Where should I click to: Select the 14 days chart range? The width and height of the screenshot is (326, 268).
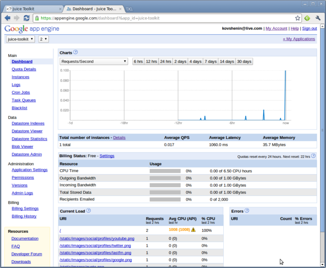coord(227,62)
